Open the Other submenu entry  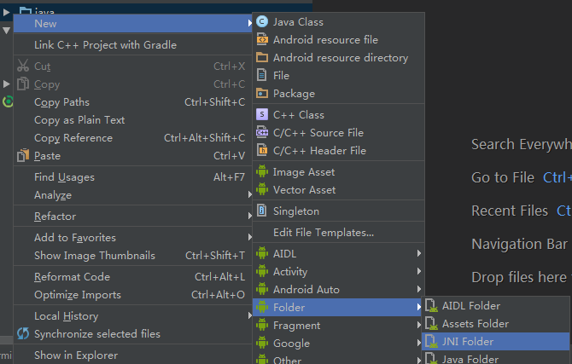click(x=337, y=359)
